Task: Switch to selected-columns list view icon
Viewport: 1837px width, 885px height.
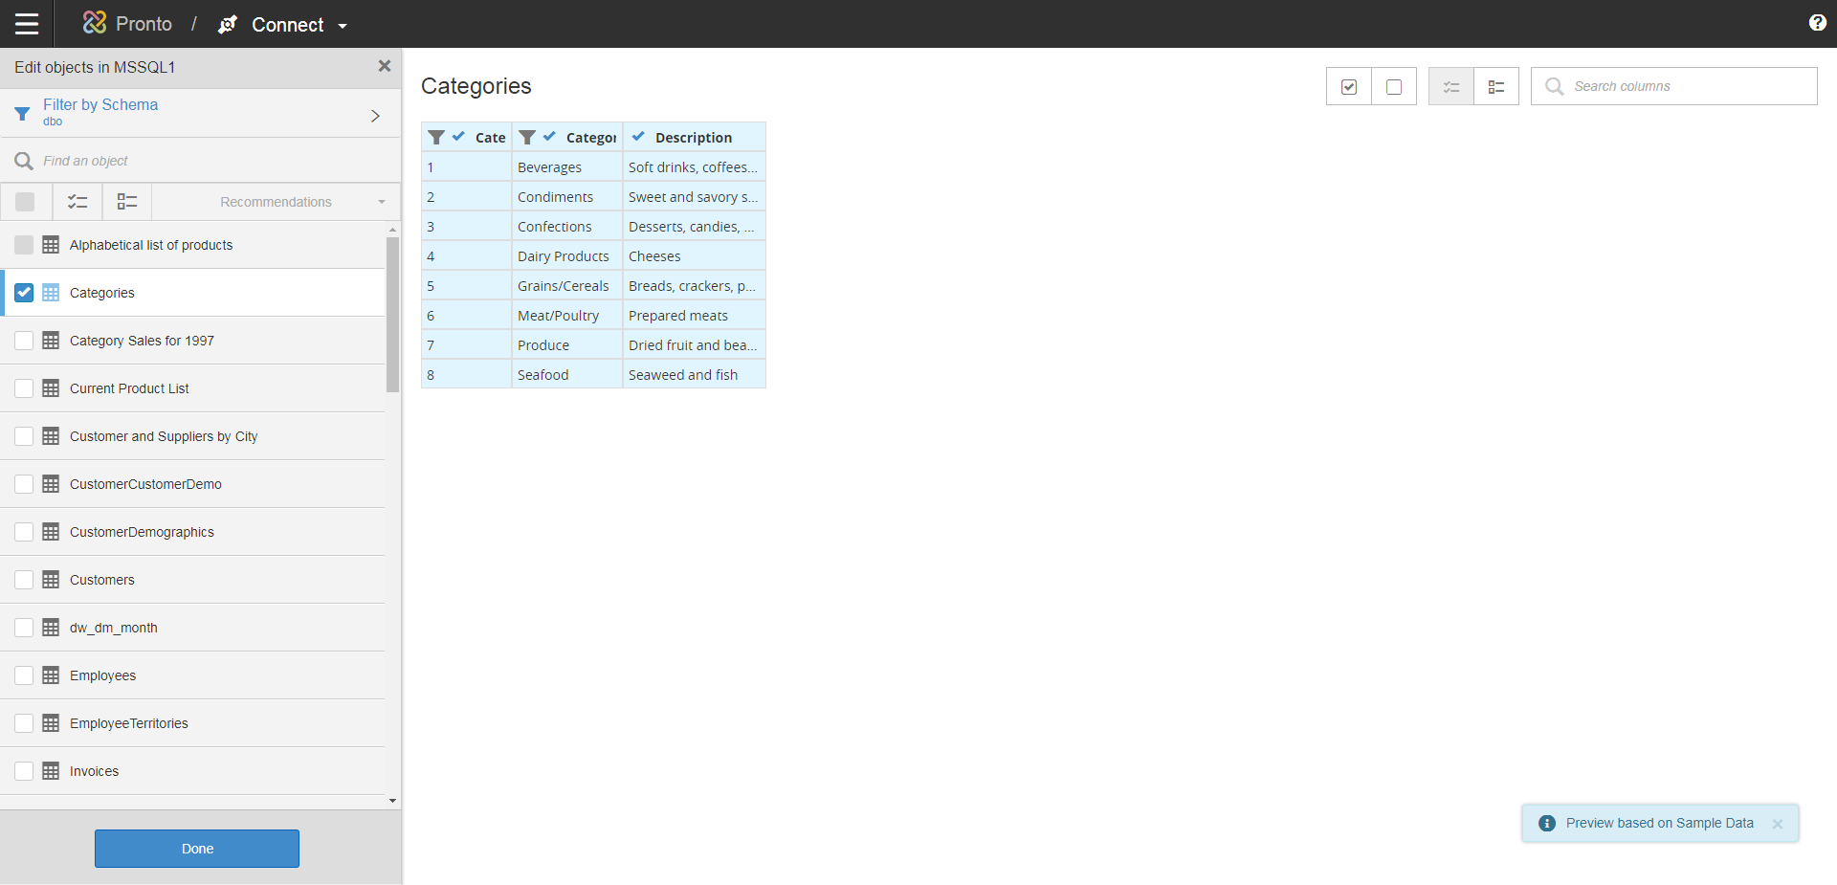Action: [x=1450, y=86]
